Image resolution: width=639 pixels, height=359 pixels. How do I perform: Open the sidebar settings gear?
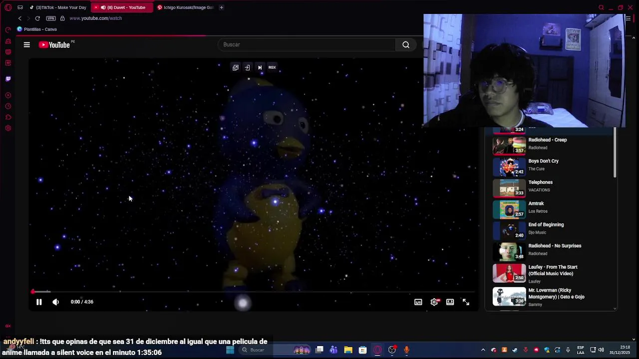[x=8, y=128]
